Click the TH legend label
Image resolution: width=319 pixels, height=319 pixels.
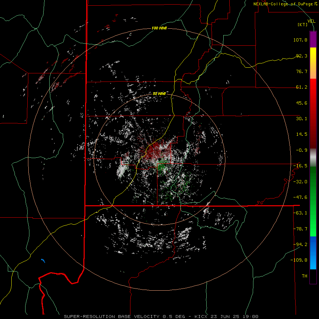pos(304,276)
